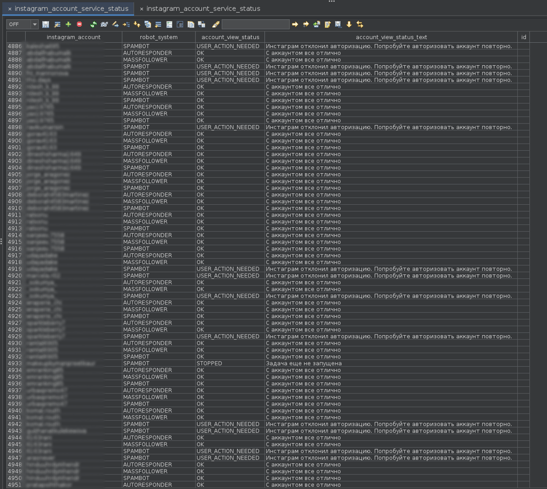547x489 pixels.
Task: Click the save grid as file icon
Action: click(338, 25)
